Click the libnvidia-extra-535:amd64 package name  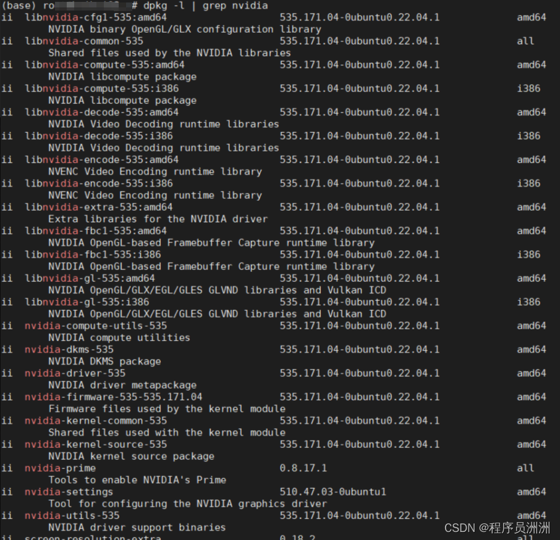click(99, 207)
